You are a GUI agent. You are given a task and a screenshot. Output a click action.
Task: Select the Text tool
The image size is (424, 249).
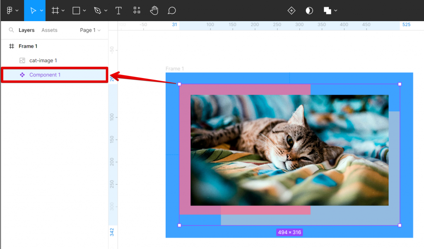click(118, 10)
